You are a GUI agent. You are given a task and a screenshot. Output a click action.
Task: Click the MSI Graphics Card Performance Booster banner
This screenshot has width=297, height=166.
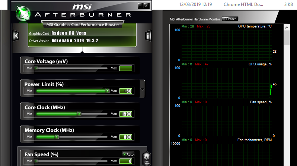[83, 25]
